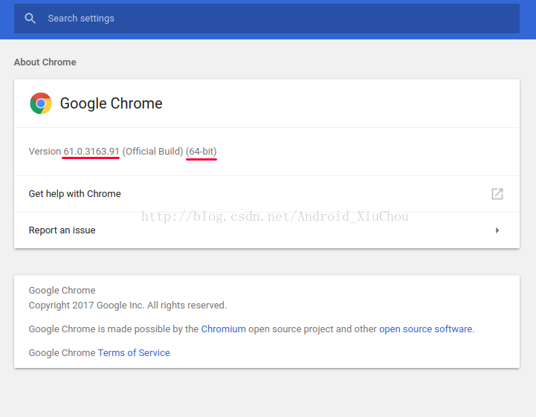Open the external link icon for Chrome help
536x417 pixels.
(497, 194)
